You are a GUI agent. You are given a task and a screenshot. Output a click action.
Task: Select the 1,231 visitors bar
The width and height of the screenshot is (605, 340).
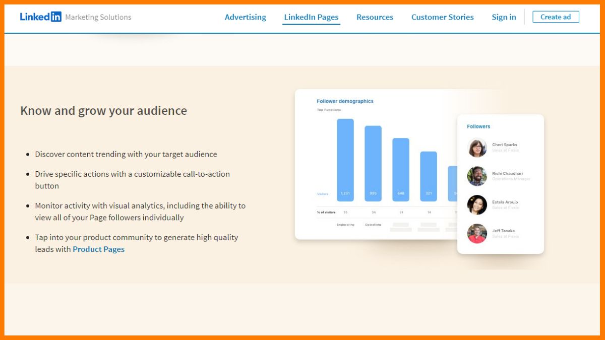tap(345, 160)
